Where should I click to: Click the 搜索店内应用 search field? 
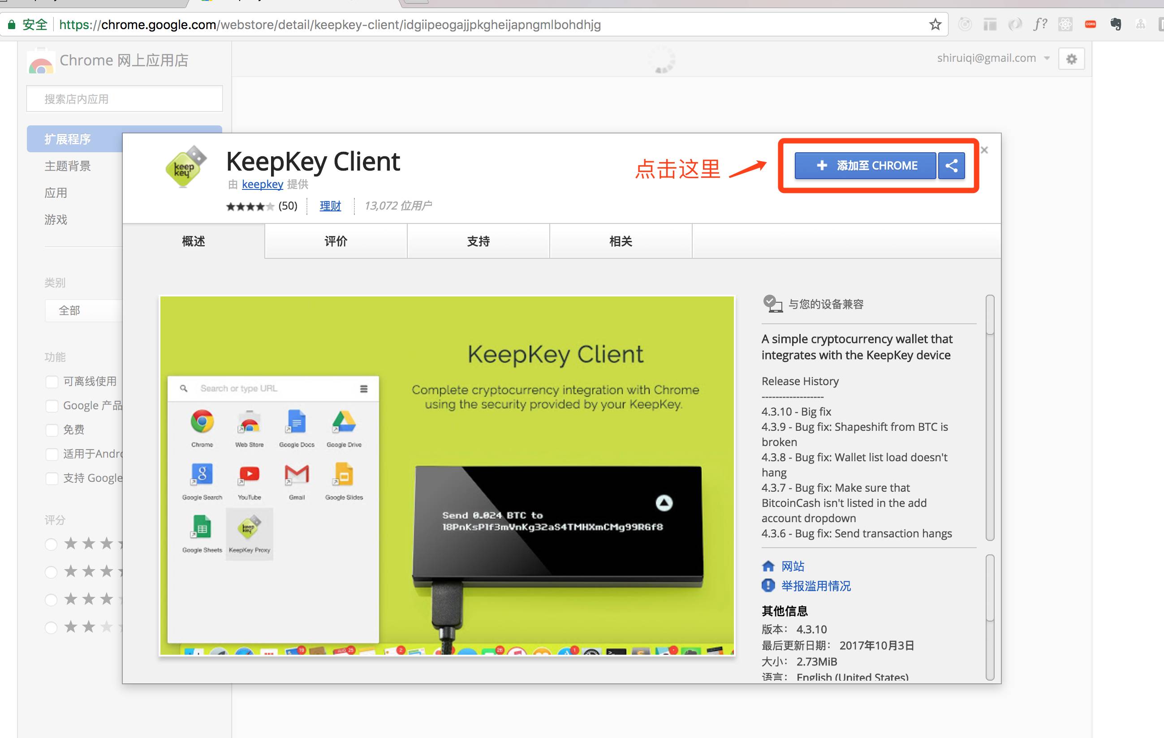(x=124, y=99)
